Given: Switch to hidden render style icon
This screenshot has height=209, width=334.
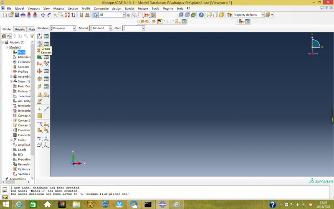Looking at the screenshot, I should tap(215, 15).
